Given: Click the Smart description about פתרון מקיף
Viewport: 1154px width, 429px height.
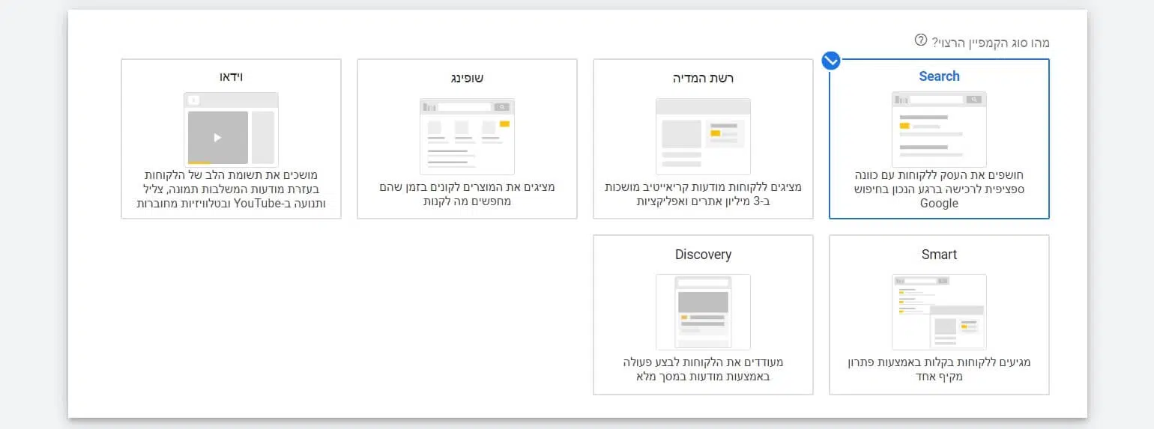Looking at the screenshot, I should (939, 369).
